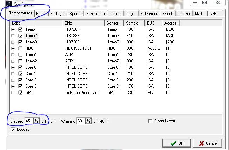This screenshot has width=229, height=150.
Task: Click the AdvS... bus cell
Action: tap(154, 48)
